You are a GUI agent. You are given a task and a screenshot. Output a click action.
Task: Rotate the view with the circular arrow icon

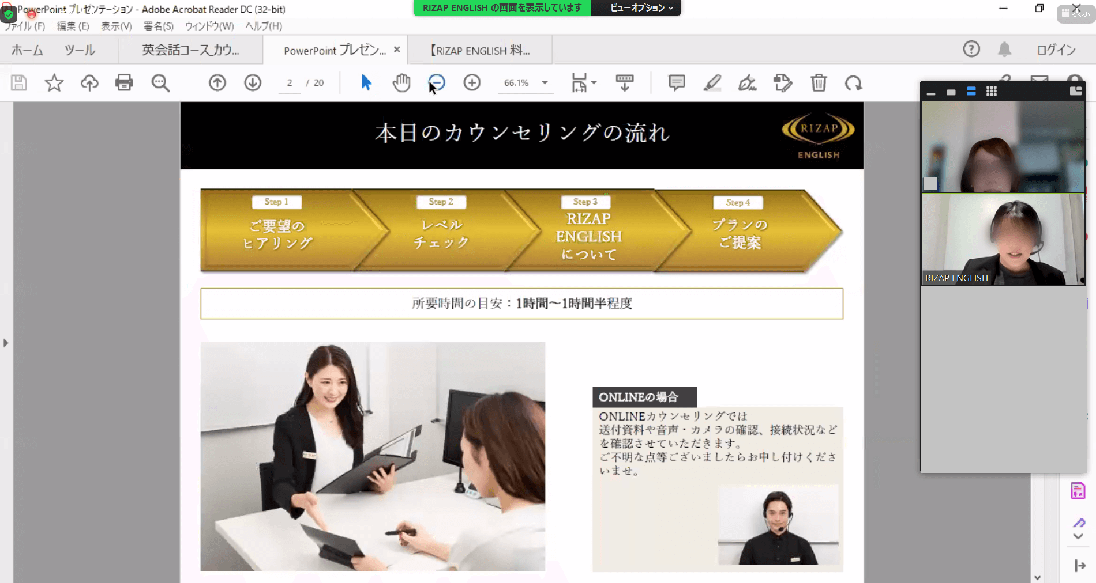tap(854, 83)
